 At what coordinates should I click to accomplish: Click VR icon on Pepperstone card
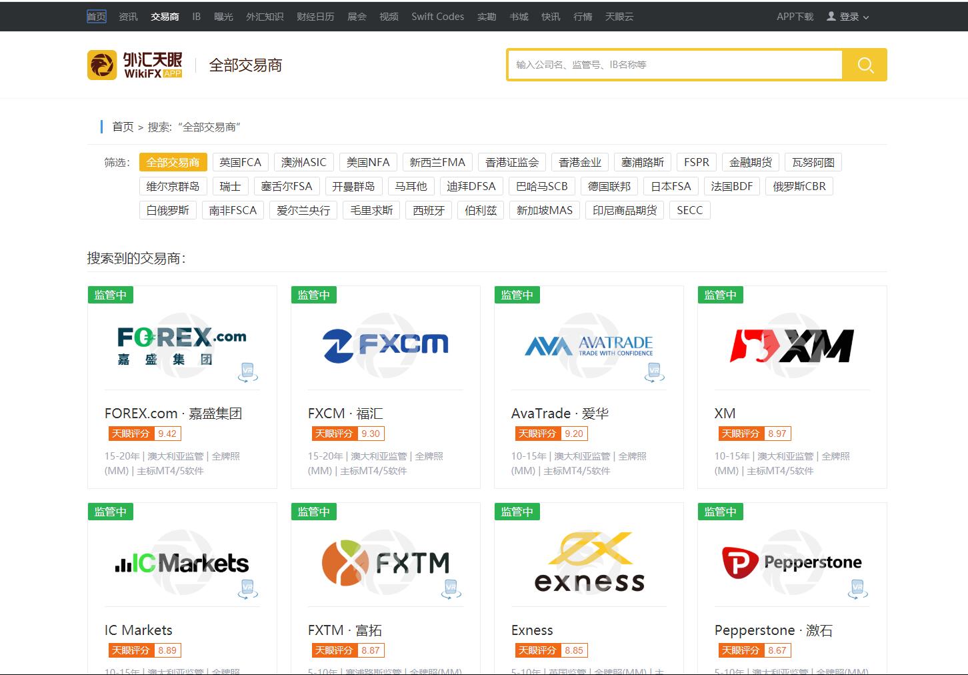pyautogui.click(x=857, y=589)
